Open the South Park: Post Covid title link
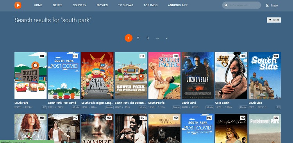293x143 pixels. click(62, 103)
